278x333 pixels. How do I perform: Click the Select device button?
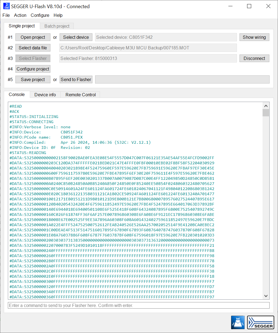click(x=76, y=37)
